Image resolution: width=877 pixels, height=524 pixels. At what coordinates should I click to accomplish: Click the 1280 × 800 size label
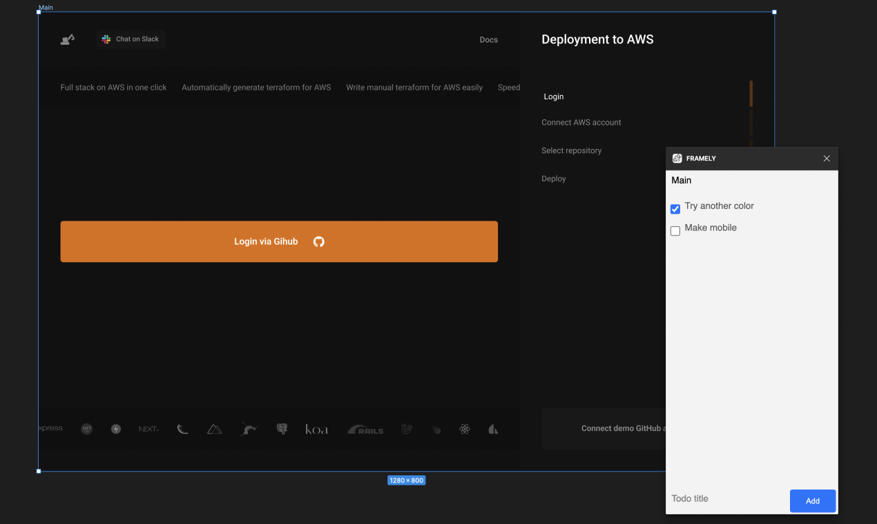pyautogui.click(x=406, y=481)
